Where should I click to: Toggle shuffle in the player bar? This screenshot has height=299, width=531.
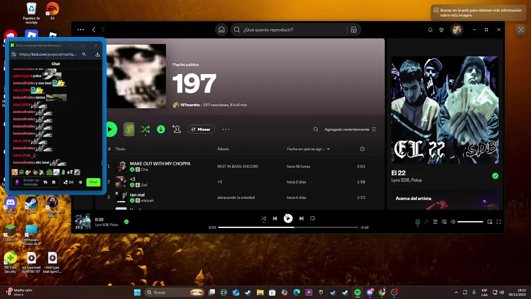click(x=263, y=218)
